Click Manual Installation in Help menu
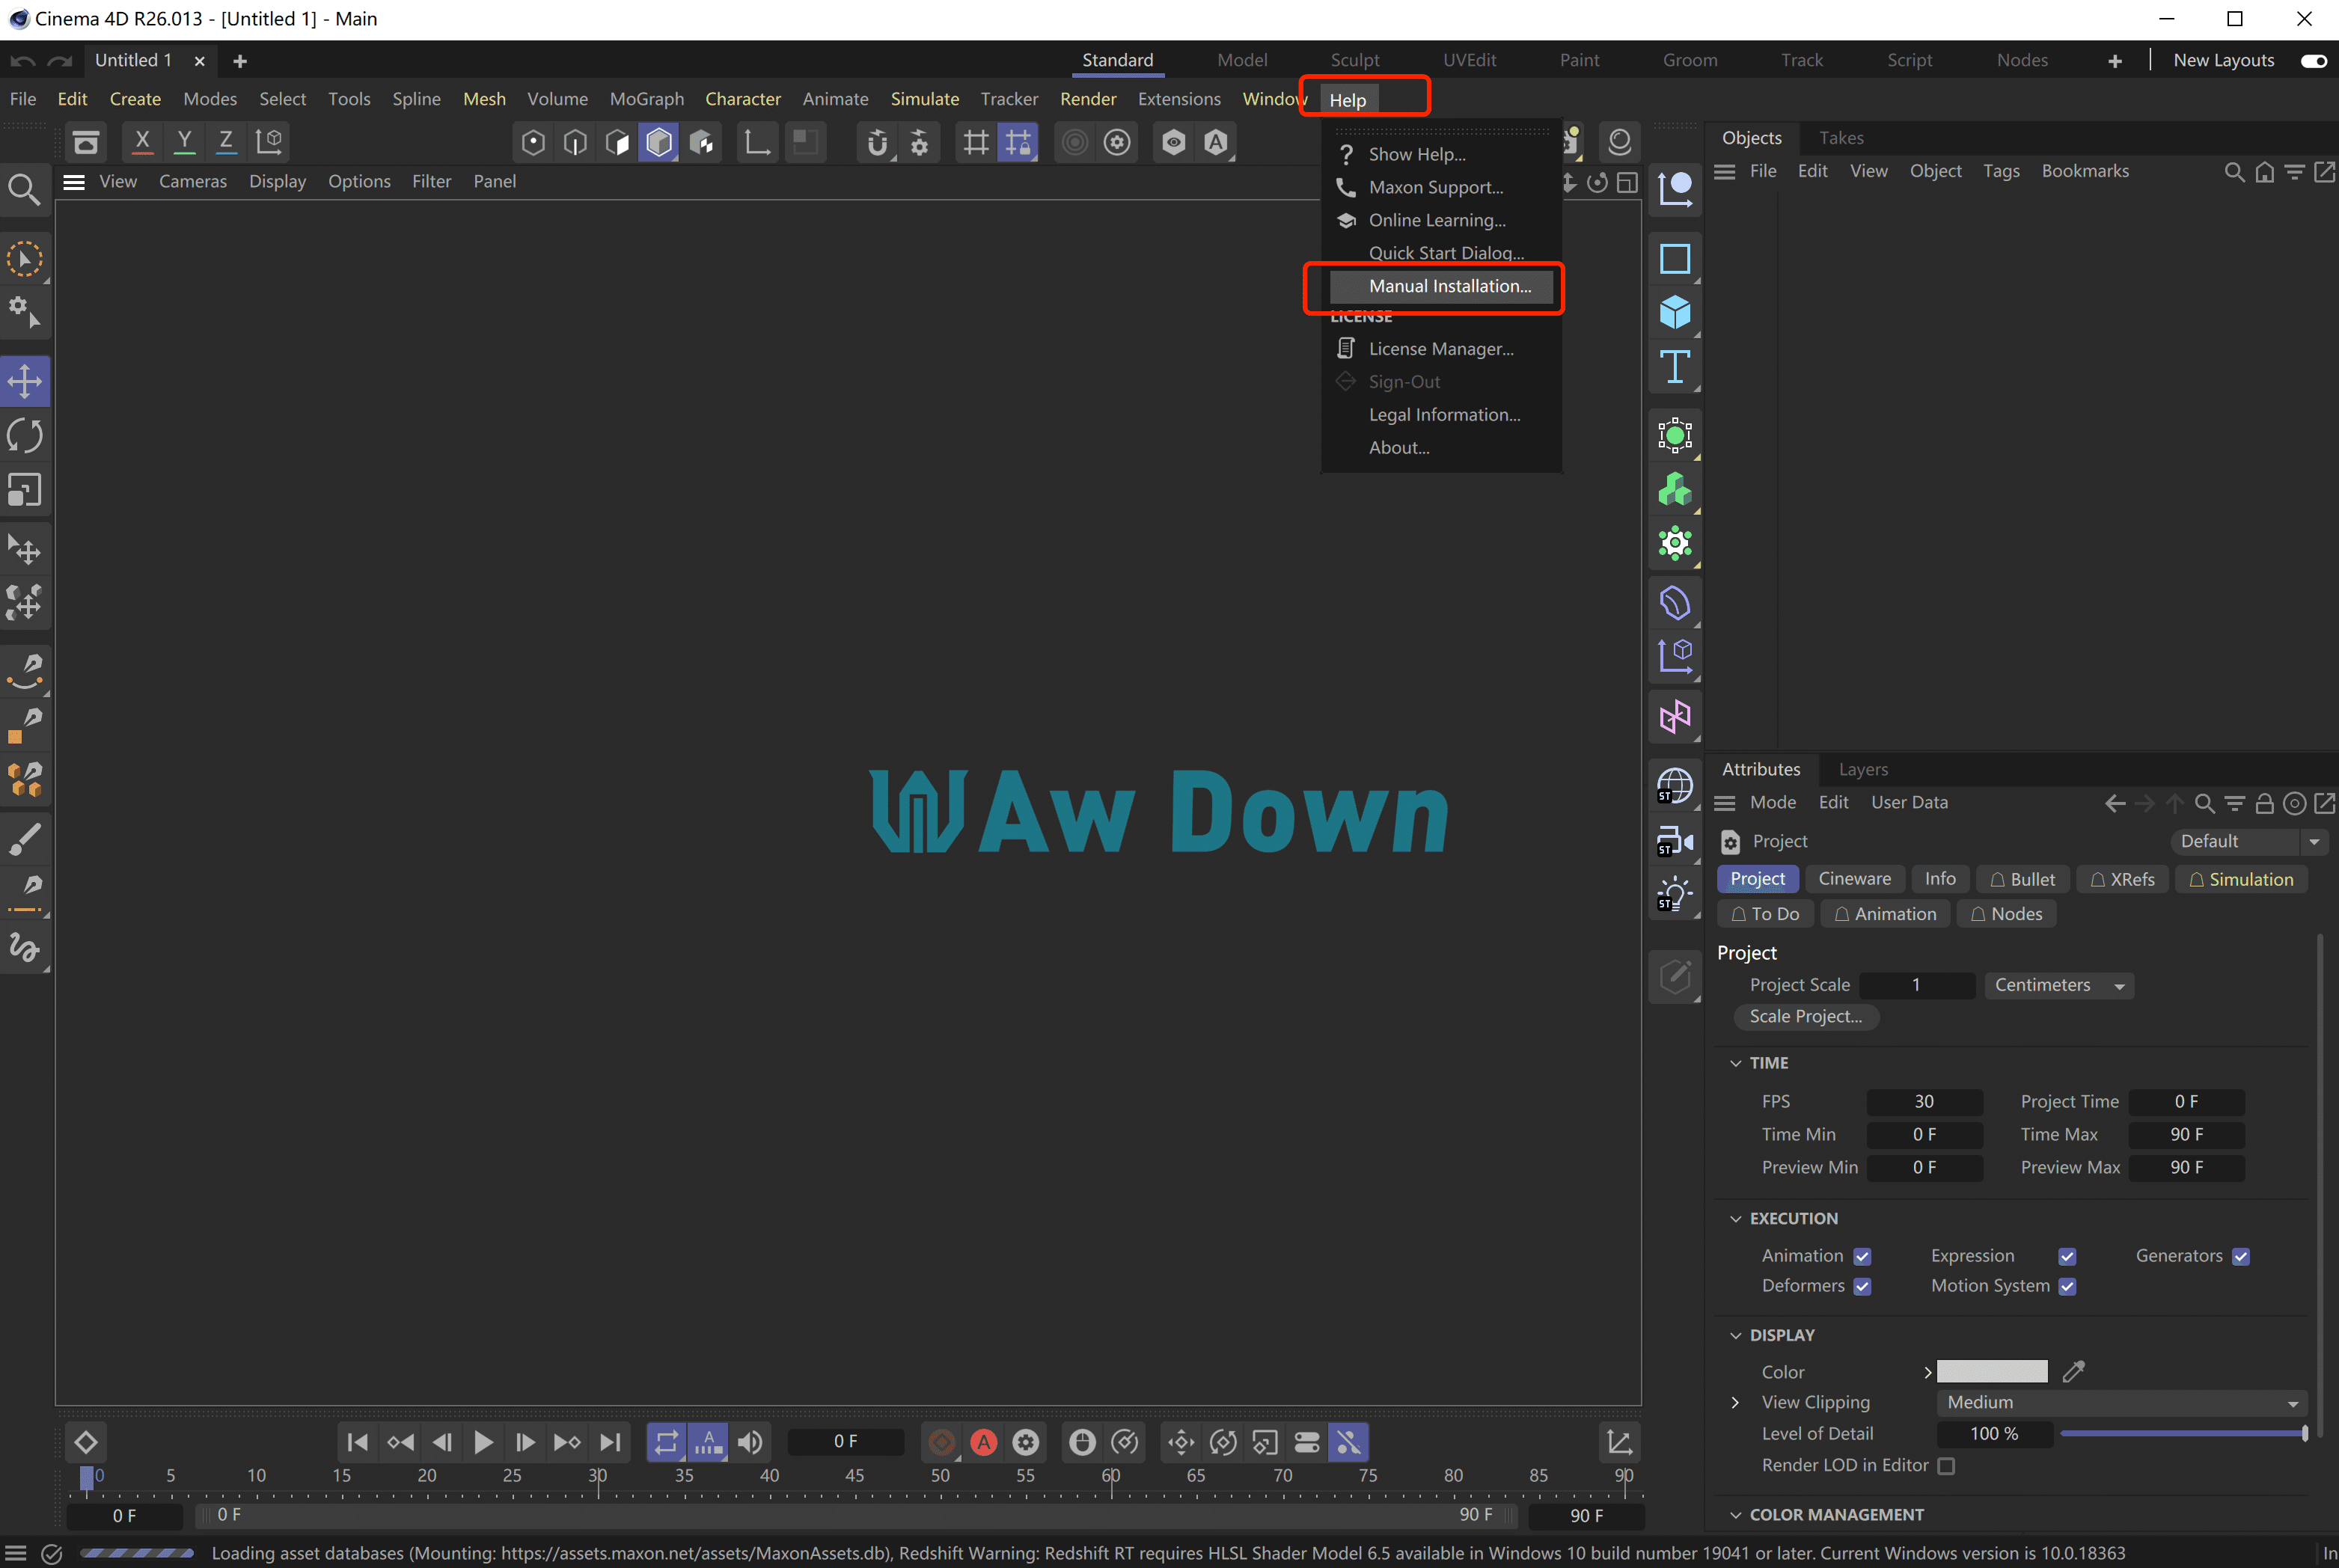 tap(1449, 286)
